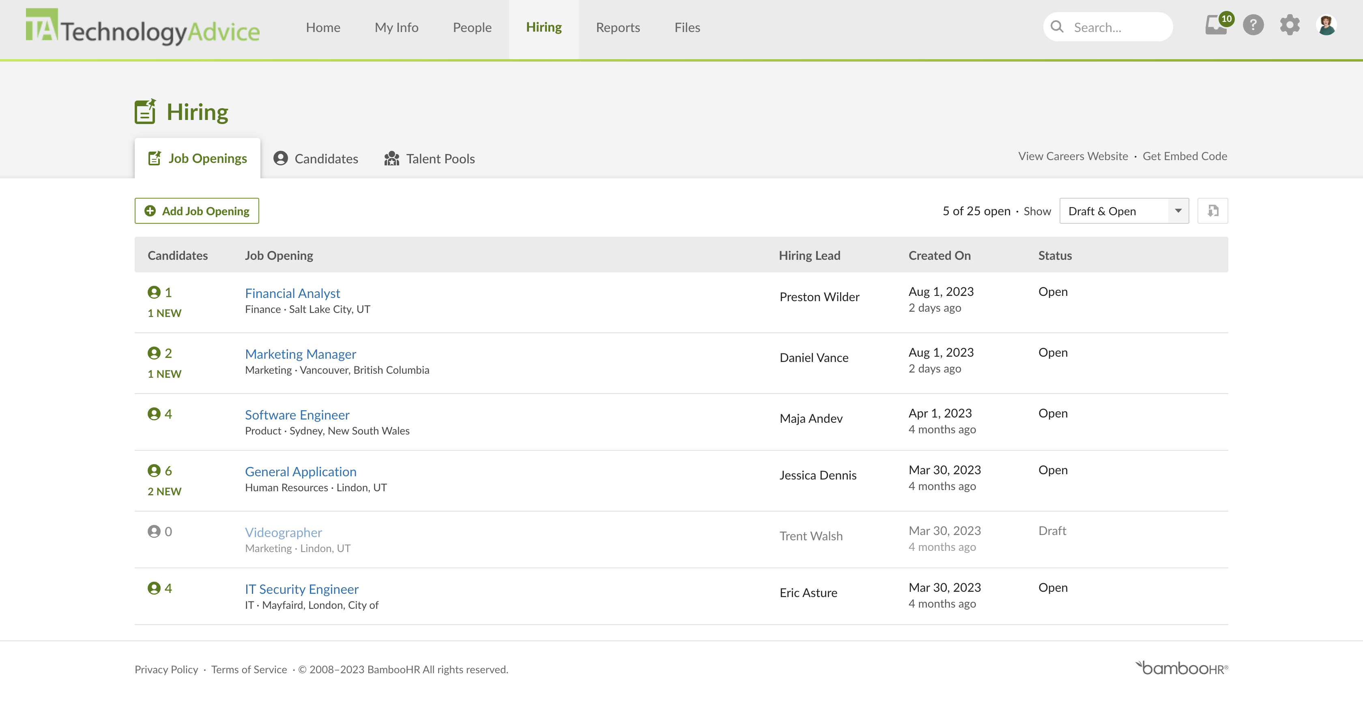Open the IT Security Engineer job opening
Viewport: 1363px width, 715px height.
(x=301, y=589)
